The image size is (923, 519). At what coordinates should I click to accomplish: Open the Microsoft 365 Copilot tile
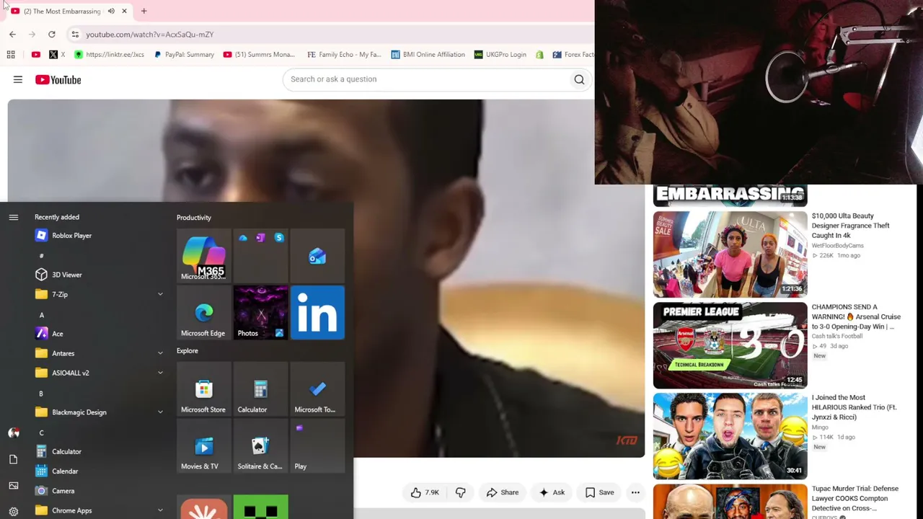203,256
